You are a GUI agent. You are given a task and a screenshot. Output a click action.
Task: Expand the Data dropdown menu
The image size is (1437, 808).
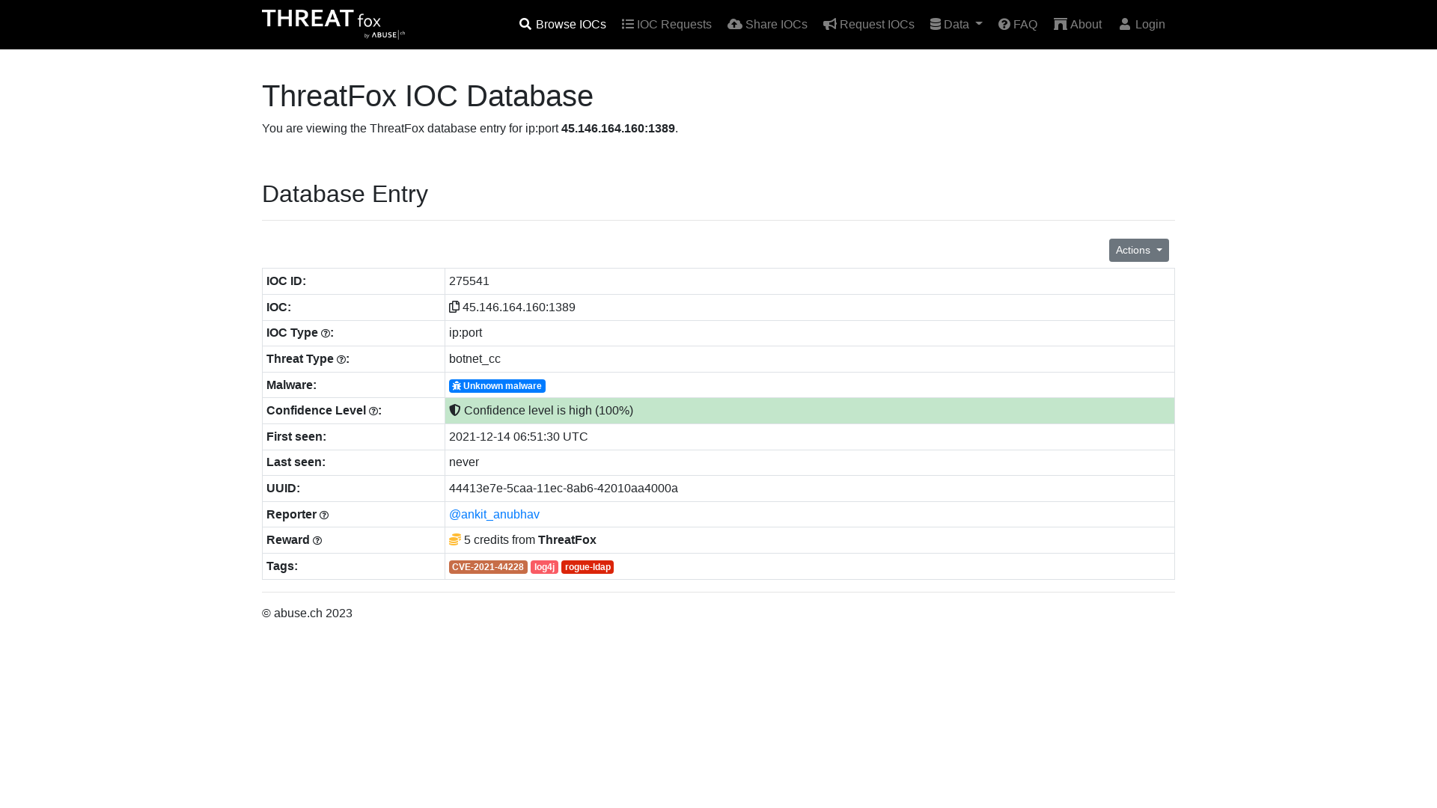(957, 25)
